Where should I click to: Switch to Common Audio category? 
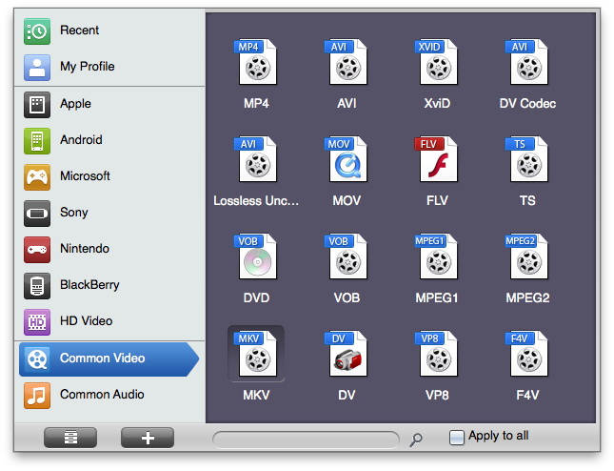point(101,395)
